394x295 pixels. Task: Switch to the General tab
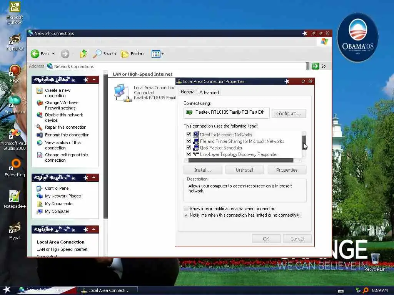click(188, 92)
